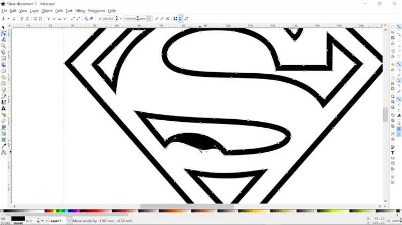Open the Path menu
The image size is (402, 225).
[59, 11]
